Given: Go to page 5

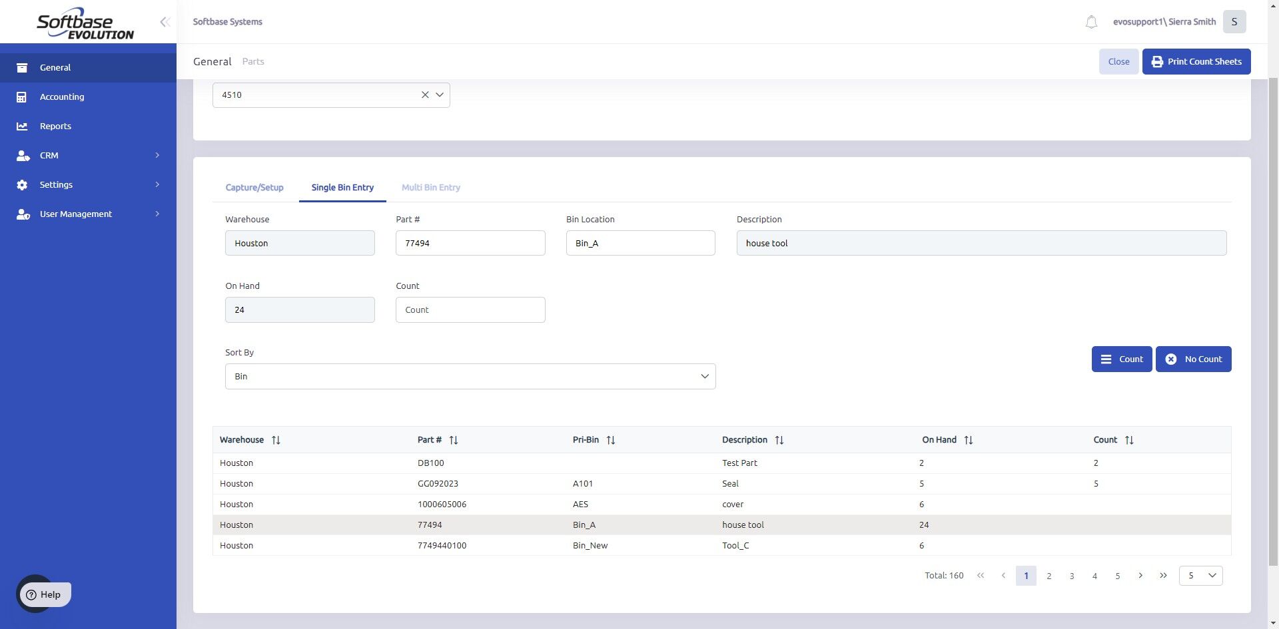Looking at the screenshot, I should tap(1118, 576).
